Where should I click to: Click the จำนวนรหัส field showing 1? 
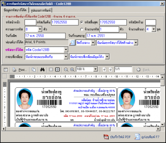(109, 29)
